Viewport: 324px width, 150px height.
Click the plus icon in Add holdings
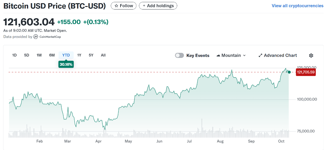click(x=144, y=6)
